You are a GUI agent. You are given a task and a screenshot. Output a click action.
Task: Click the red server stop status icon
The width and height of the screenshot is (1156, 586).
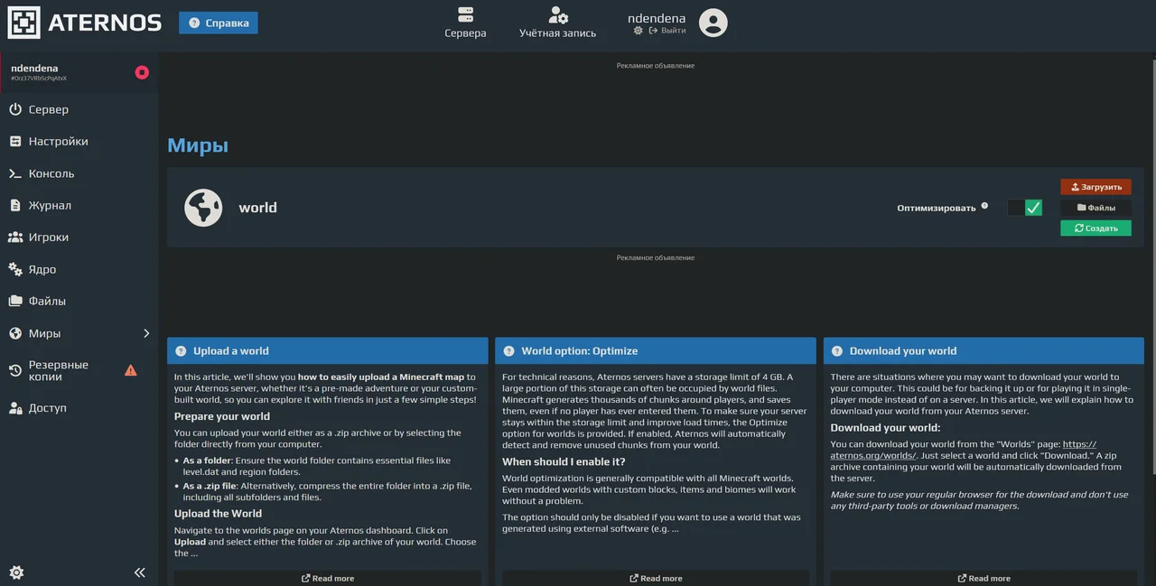[142, 72]
